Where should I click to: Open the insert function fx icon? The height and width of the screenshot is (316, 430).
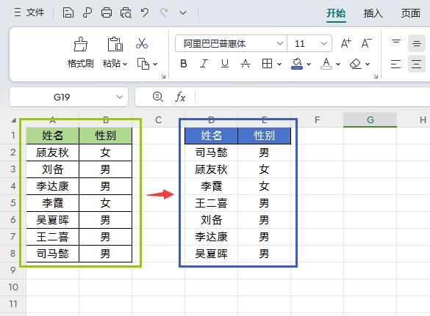click(180, 97)
